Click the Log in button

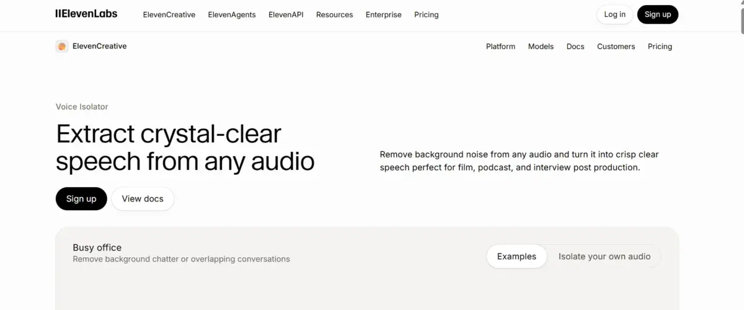(x=614, y=15)
